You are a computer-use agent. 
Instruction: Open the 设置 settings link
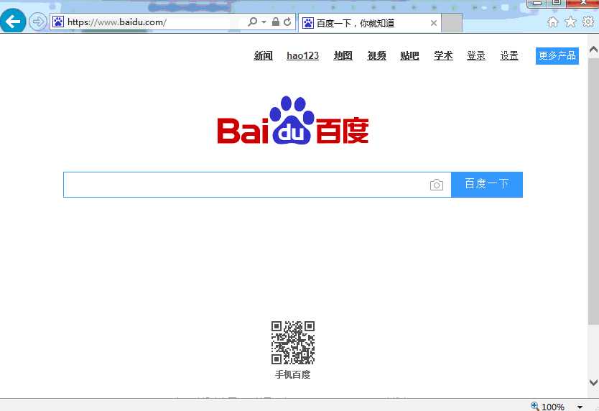click(x=509, y=56)
